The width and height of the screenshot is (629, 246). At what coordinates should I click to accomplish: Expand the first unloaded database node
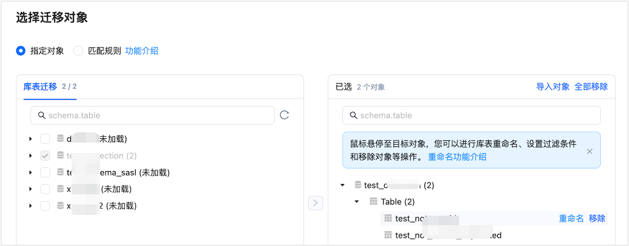coord(31,139)
